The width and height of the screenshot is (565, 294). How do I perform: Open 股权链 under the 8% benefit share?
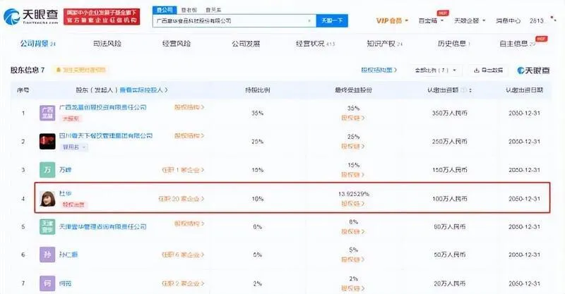tap(352, 232)
